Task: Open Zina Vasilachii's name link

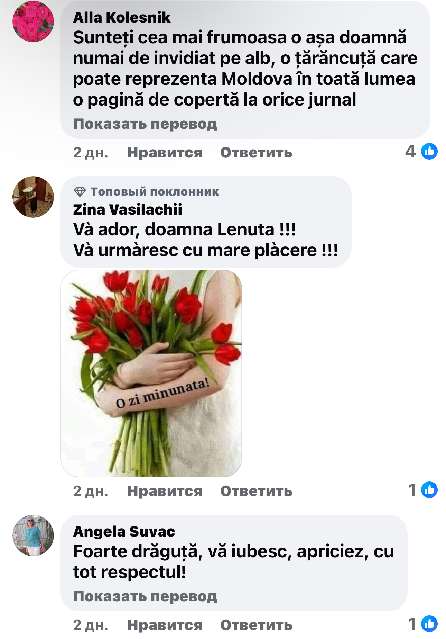Action: 128,209
